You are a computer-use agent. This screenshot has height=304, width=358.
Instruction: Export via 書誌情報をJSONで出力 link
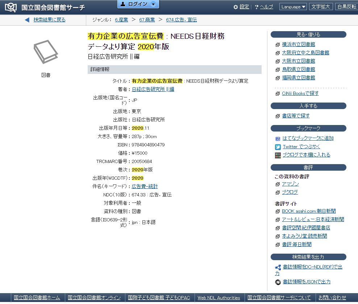pyautogui.click(x=307, y=282)
